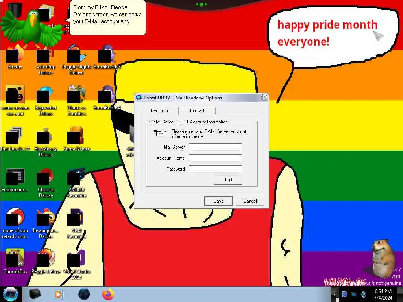
Task: Select the 'some russian ran a rat' icon
Action: (x=15, y=100)
